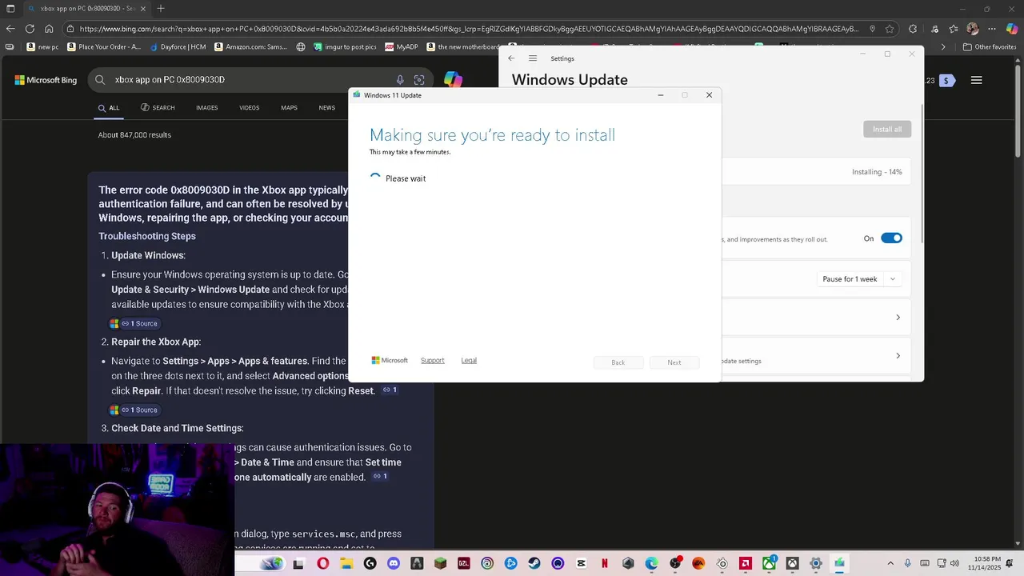
Task: Open File Explorer from the taskbar
Action: click(346, 563)
